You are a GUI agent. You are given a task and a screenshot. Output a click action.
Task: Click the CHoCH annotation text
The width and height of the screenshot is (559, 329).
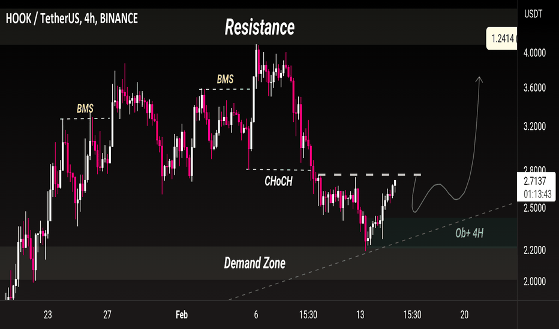click(x=278, y=181)
